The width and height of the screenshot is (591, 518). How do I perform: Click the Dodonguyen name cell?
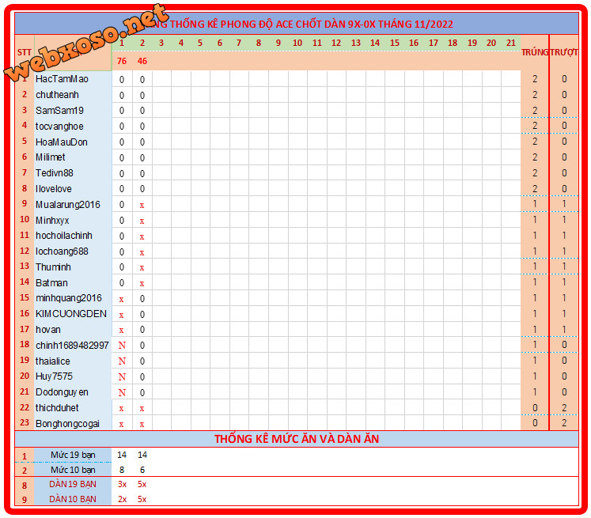coord(62,392)
